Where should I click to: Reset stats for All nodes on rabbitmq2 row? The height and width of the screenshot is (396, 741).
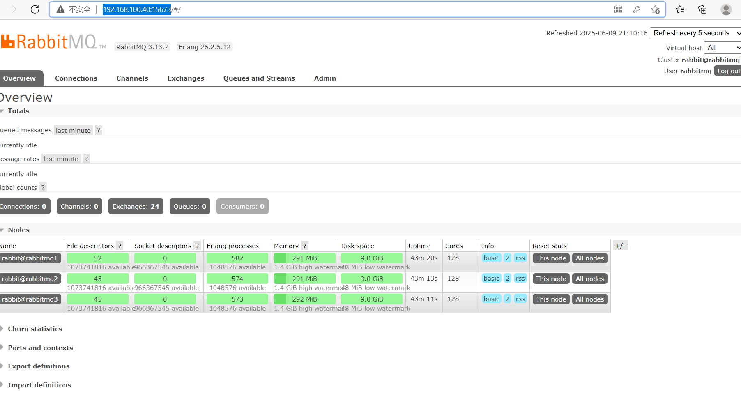(x=590, y=279)
